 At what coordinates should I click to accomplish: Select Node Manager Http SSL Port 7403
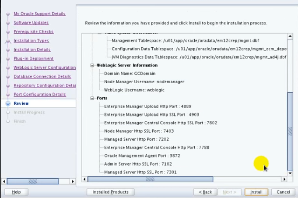tap(139, 131)
